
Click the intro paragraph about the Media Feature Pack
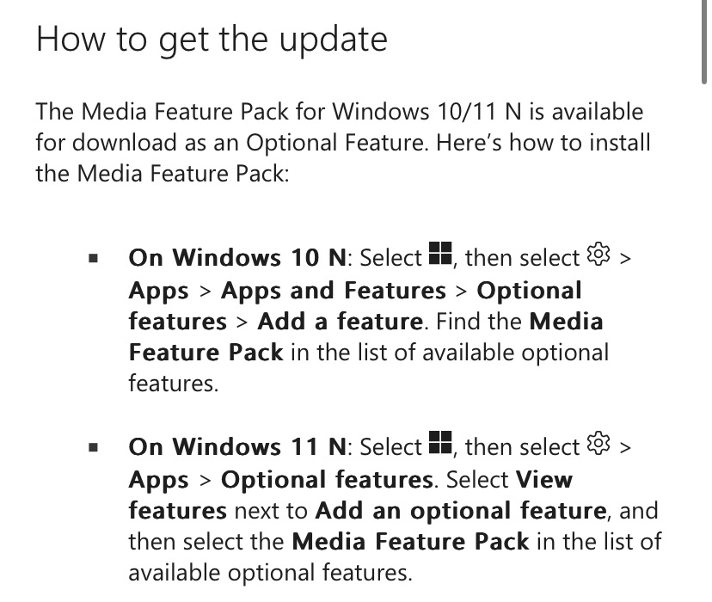tap(340, 142)
